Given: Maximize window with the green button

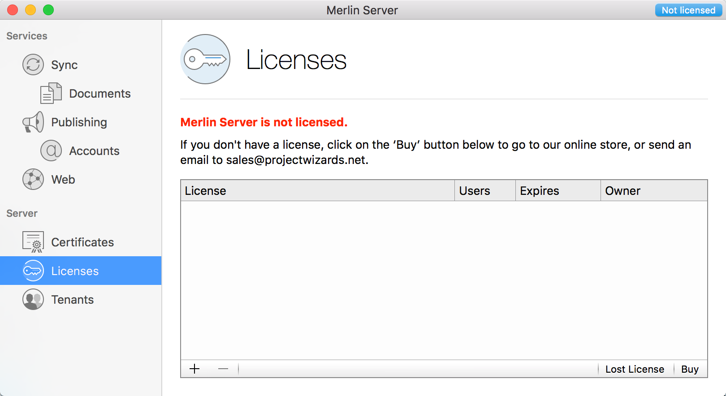Looking at the screenshot, I should point(48,10).
